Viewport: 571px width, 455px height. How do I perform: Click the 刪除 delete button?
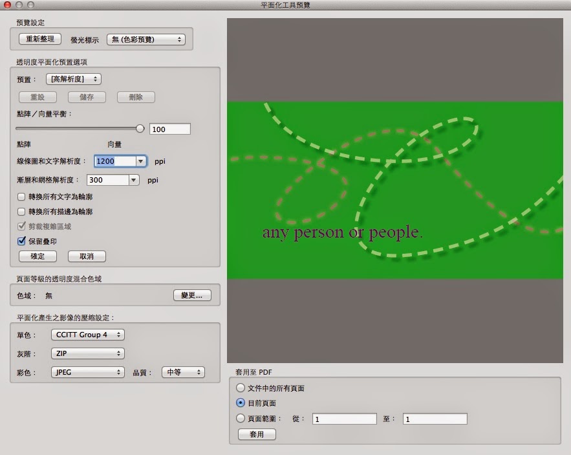click(136, 97)
